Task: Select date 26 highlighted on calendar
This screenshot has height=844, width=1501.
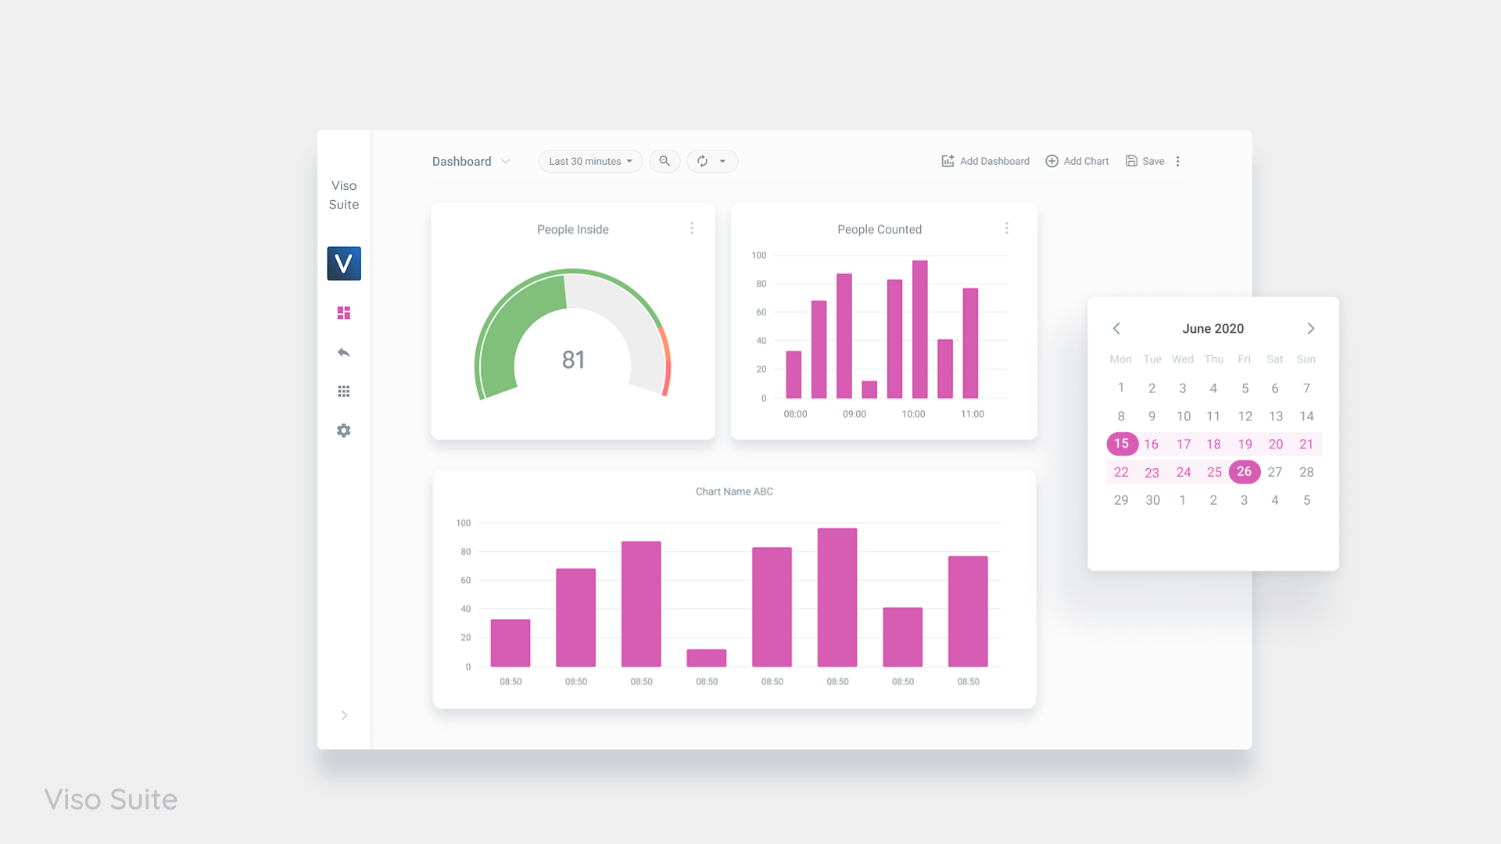Action: point(1245,471)
